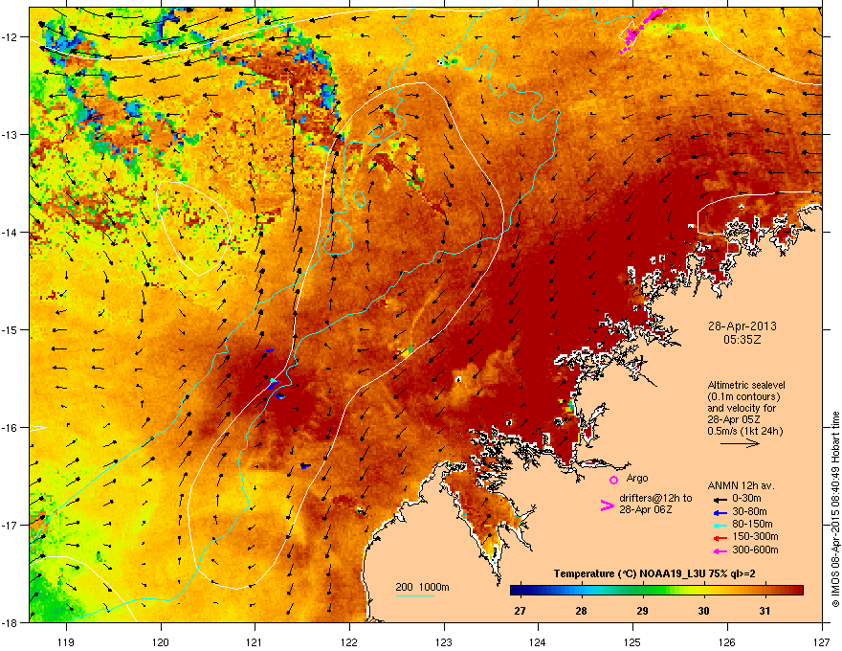
Task: Click the red 150-300m arrow legend icon
Action: coord(720,538)
